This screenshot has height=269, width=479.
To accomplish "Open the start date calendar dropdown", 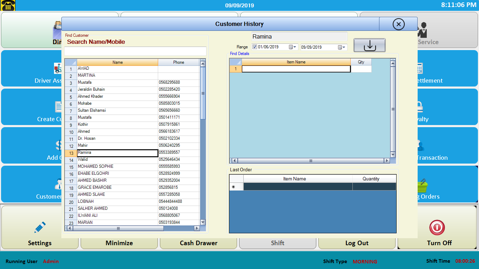I will click(x=293, y=47).
